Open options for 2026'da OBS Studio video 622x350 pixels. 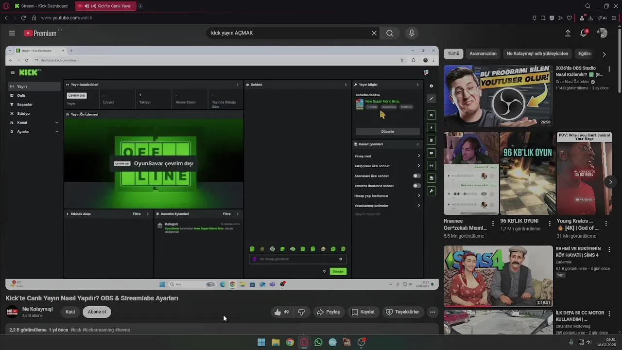[609, 70]
